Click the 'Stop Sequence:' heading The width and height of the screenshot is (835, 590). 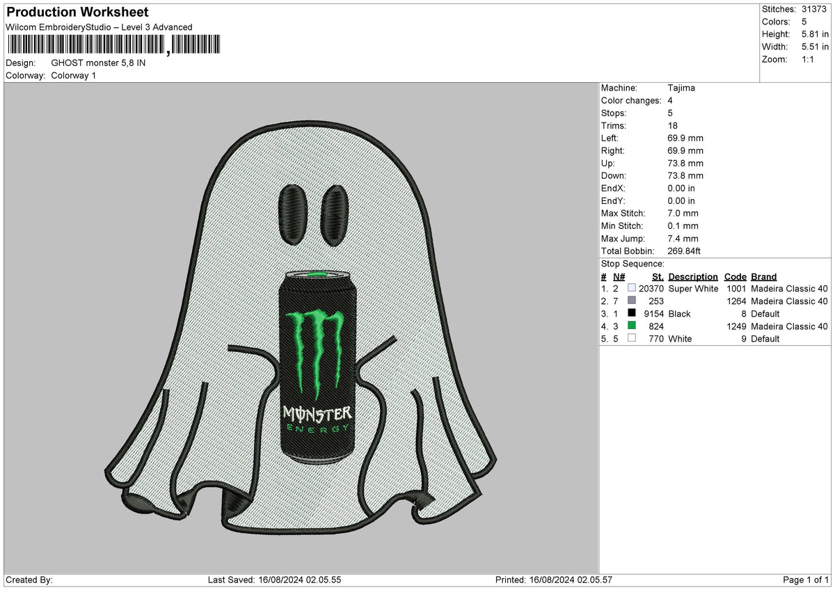tap(633, 264)
